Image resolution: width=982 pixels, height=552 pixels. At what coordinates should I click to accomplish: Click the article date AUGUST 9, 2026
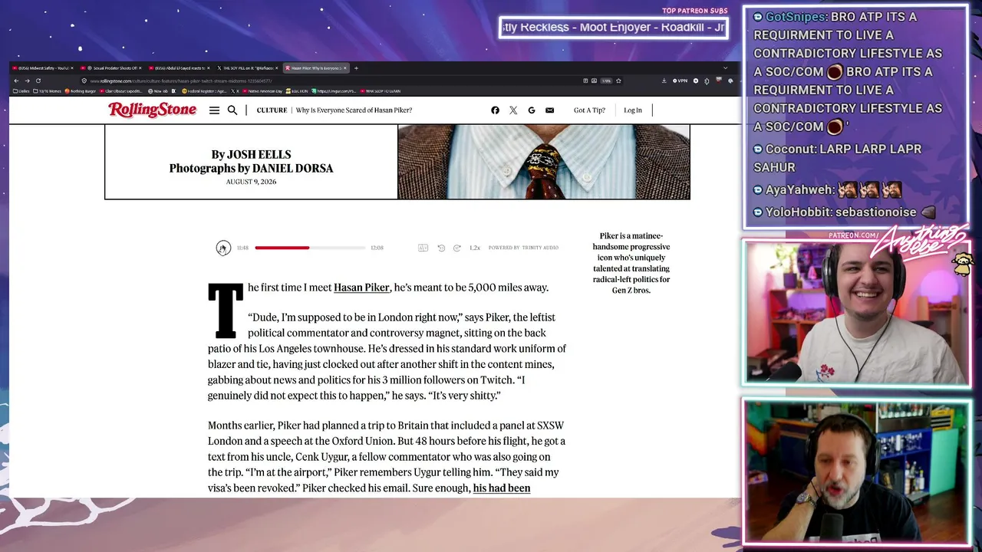(251, 182)
